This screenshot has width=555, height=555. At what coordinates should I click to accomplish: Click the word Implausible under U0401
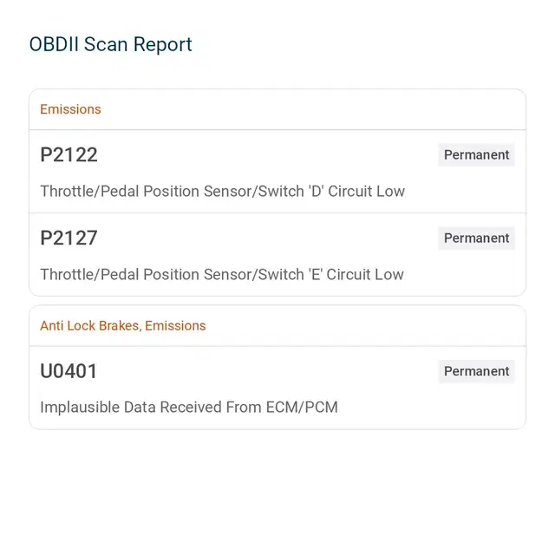coord(80,408)
